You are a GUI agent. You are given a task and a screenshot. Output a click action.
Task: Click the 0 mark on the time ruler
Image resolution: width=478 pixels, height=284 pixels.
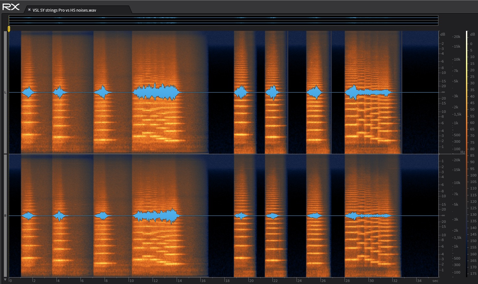11,281
